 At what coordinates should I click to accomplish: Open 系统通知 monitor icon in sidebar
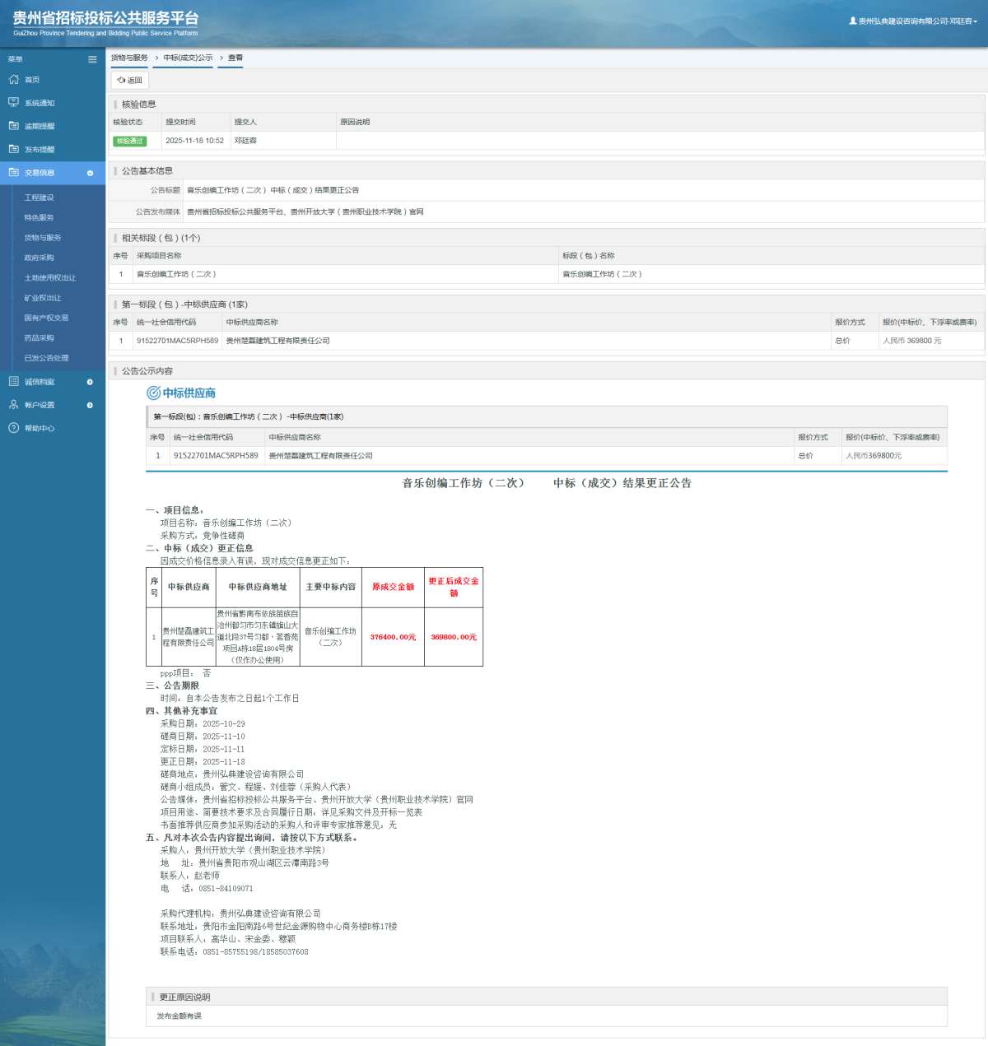(x=13, y=103)
